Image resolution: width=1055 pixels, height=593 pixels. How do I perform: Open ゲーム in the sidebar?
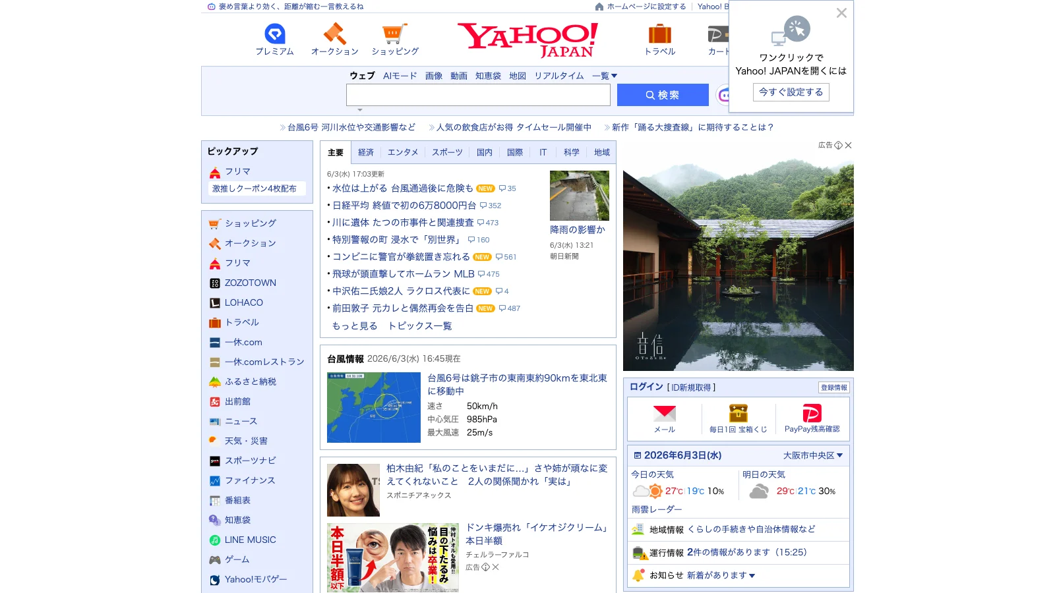tap(237, 559)
